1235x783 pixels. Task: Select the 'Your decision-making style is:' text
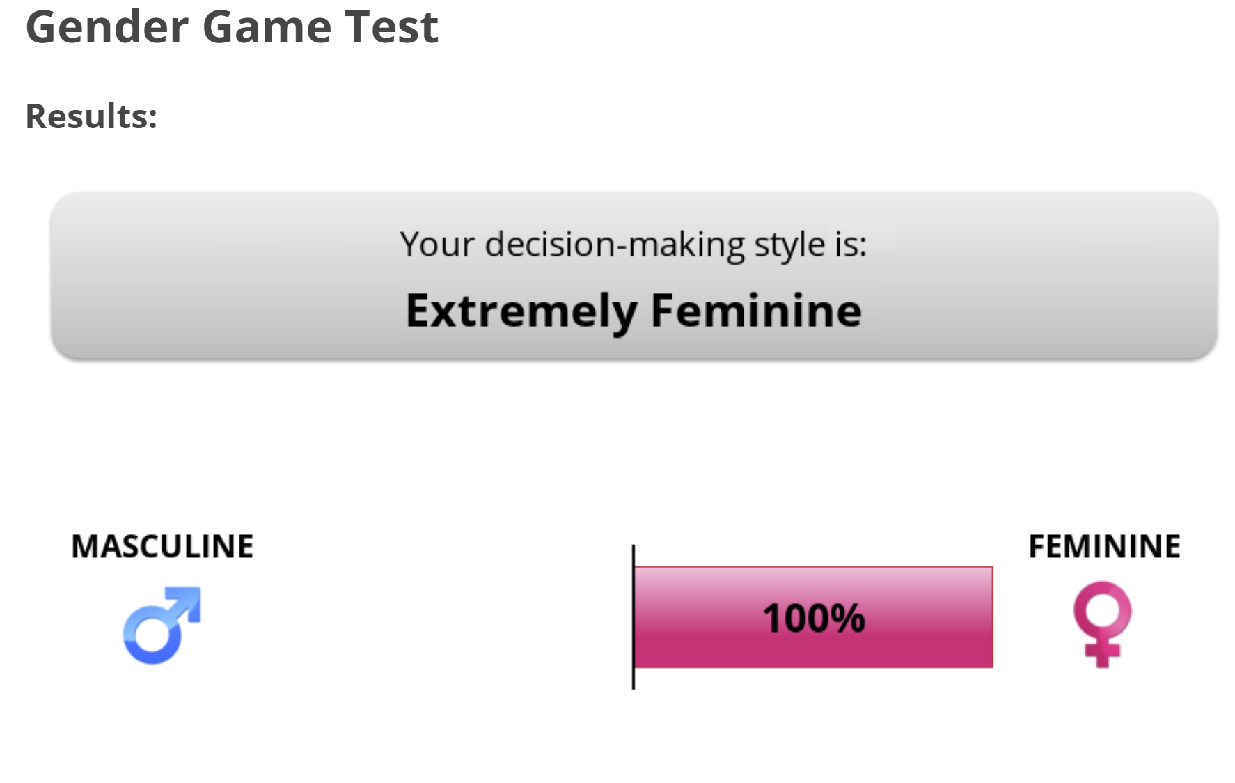click(x=634, y=245)
